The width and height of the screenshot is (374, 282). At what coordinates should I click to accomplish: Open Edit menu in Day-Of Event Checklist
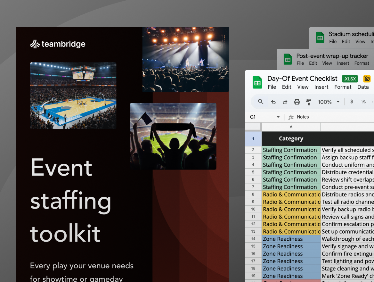pyautogui.click(x=287, y=87)
